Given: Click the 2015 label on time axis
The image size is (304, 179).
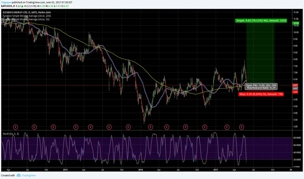Looking at the screenshot, I should point(65,170).
